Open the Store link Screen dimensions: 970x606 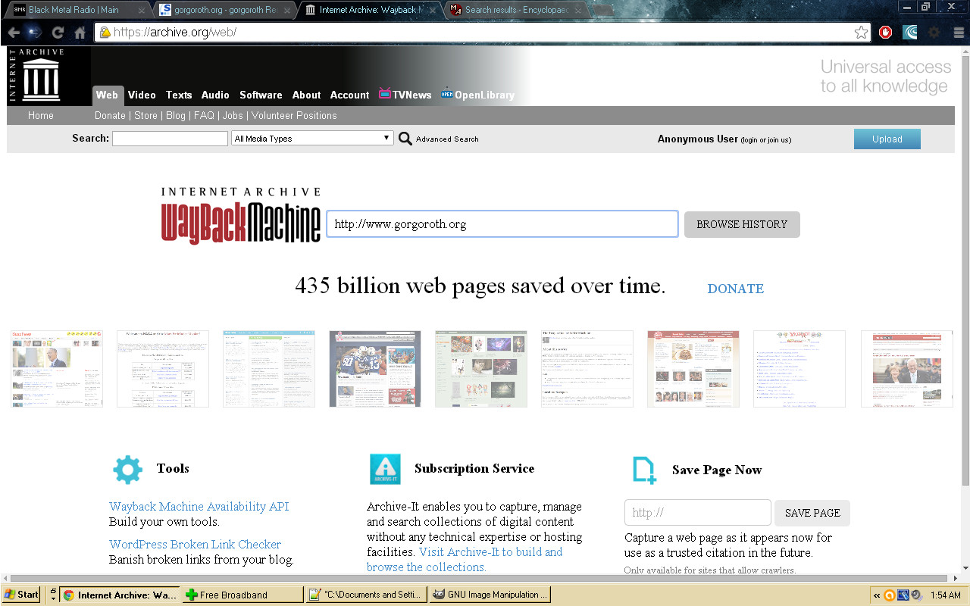point(145,116)
